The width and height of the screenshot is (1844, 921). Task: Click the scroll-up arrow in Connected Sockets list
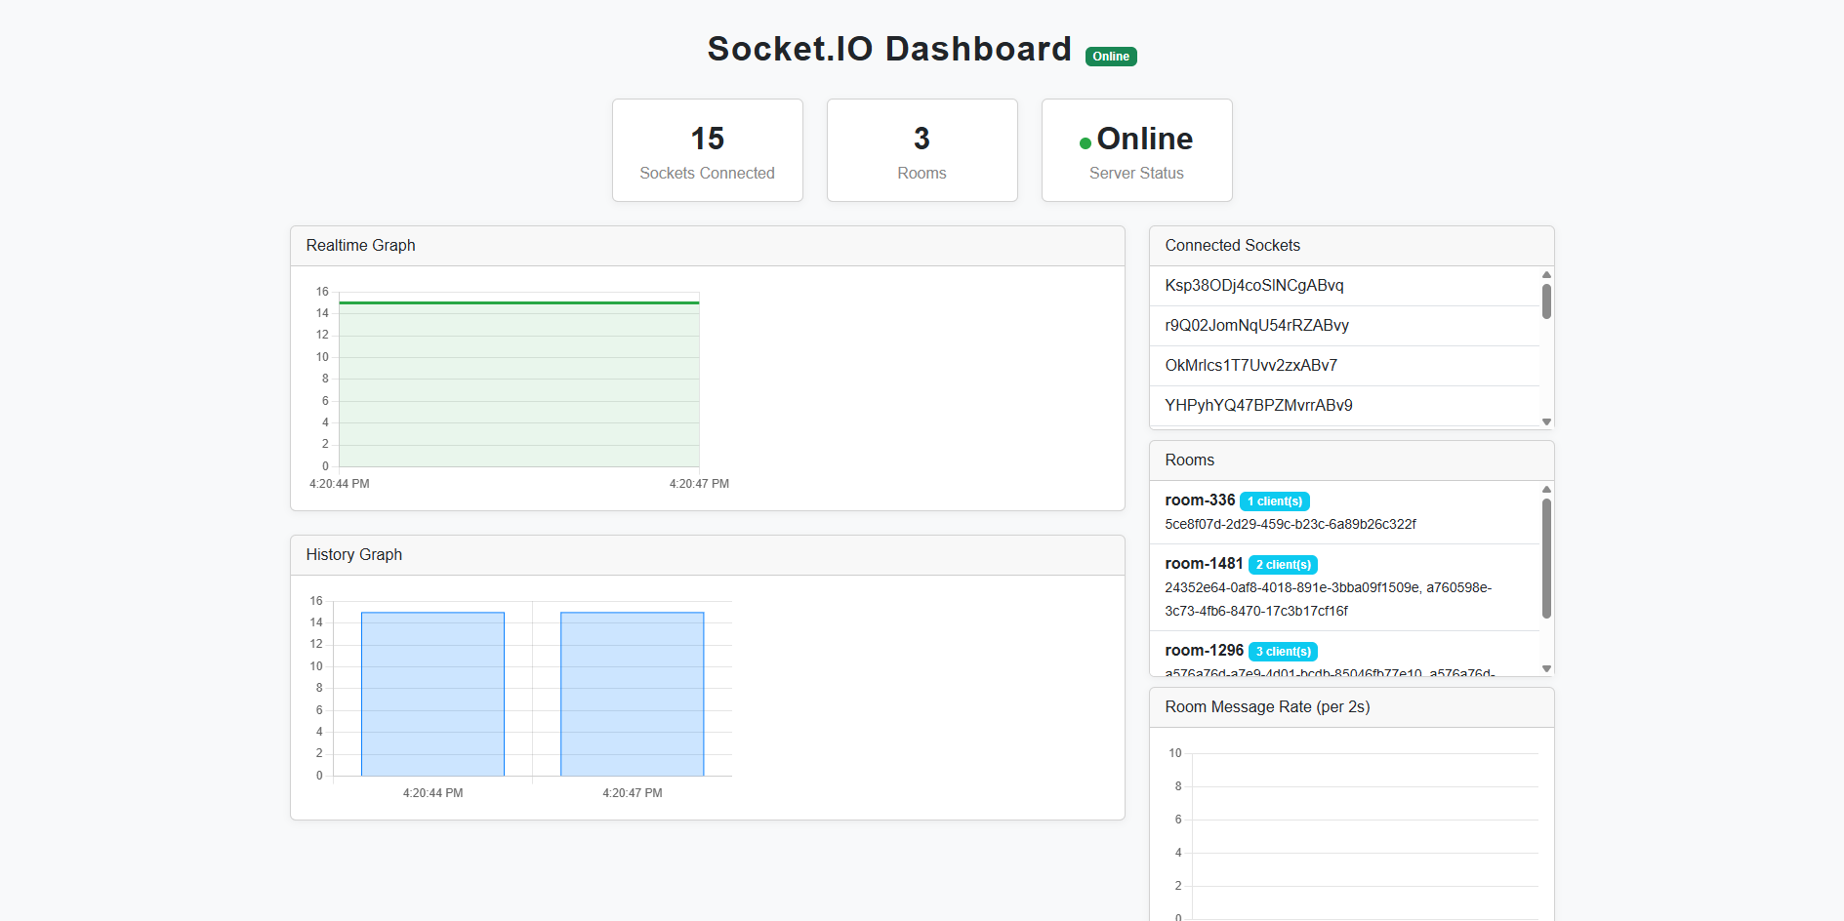(1545, 274)
